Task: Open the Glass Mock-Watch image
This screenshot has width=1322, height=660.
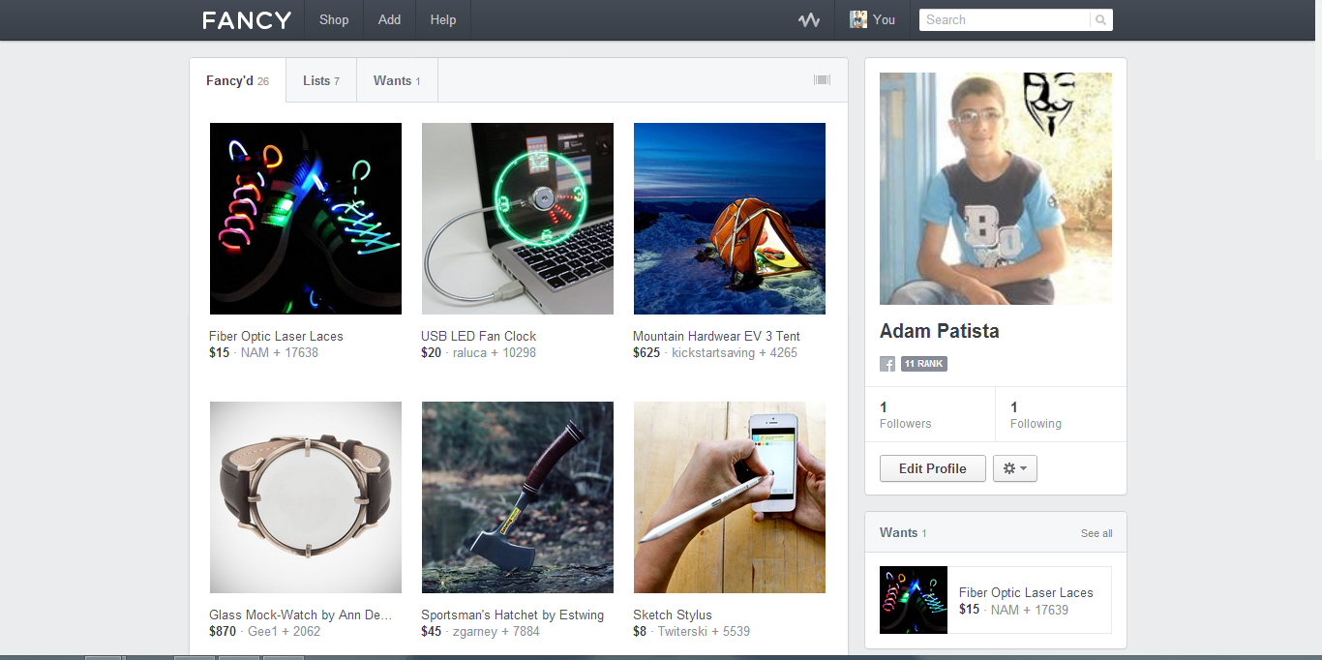Action: [x=306, y=497]
